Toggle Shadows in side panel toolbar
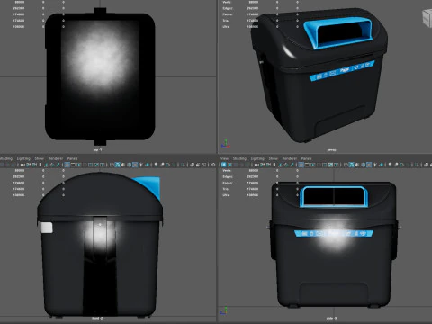Screen dimensions: 432x324 [381, 165]
